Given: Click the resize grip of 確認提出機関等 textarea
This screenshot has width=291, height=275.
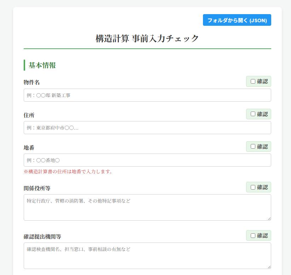Looking at the screenshot, I should (x=269, y=267).
